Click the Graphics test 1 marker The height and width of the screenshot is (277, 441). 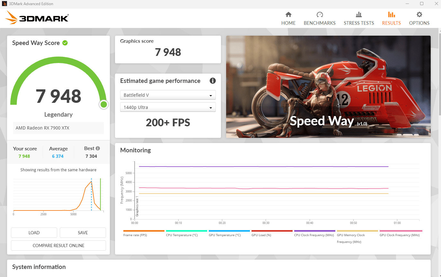click(x=137, y=206)
